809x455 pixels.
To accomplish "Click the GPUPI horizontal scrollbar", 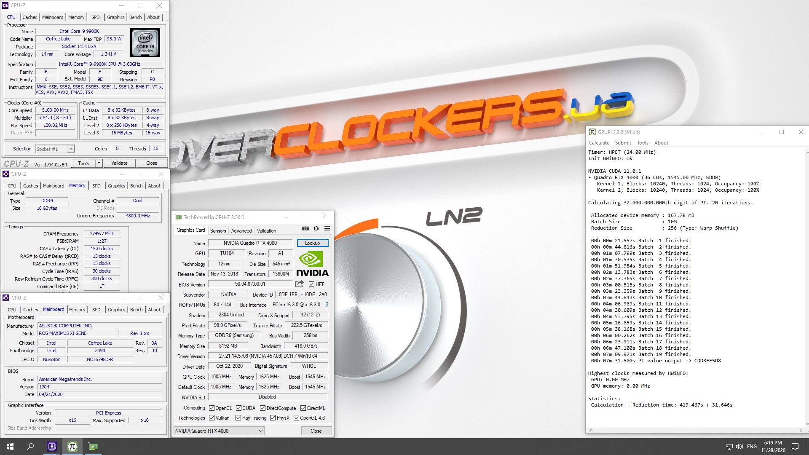I will tap(695, 431).
